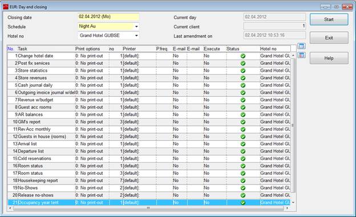
Task: Click status check icon for Departure list
Action: point(243,152)
